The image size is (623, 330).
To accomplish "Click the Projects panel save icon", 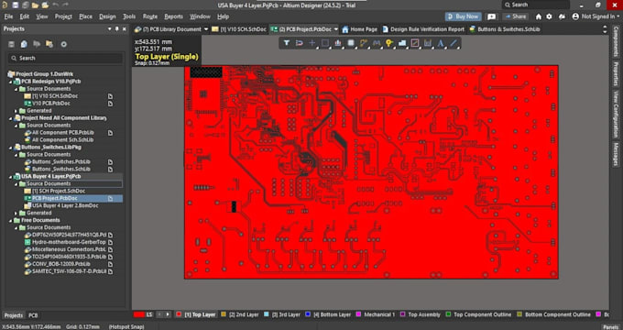I will point(12,44).
